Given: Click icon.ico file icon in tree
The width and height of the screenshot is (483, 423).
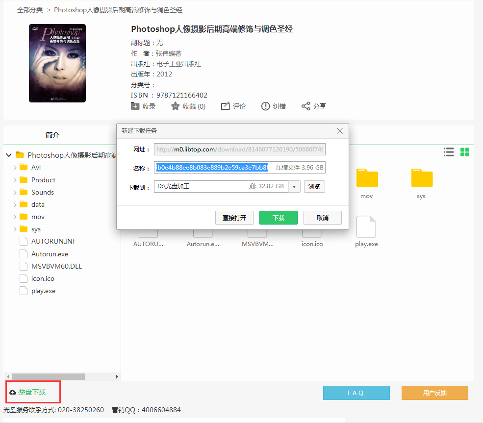Looking at the screenshot, I should pos(24,278).
